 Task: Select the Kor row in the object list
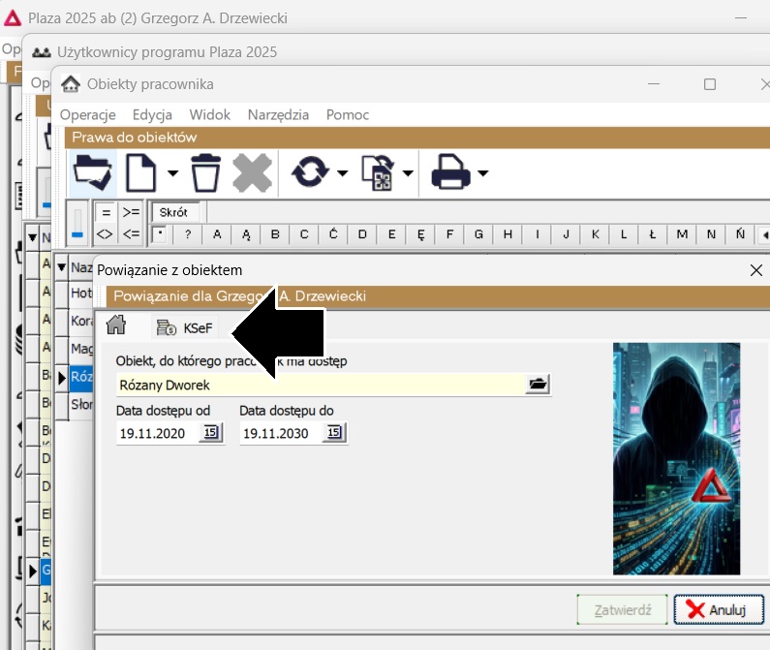[81, 321]
